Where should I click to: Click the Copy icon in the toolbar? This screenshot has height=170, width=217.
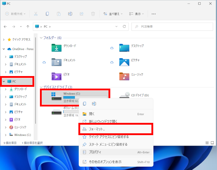click(x=47, y=14)
